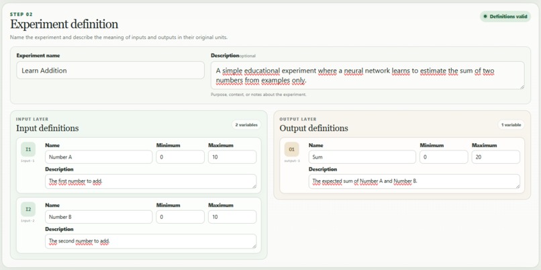Set Minimum field for Number A
This screenshot has height=270, width=541.
180,157
